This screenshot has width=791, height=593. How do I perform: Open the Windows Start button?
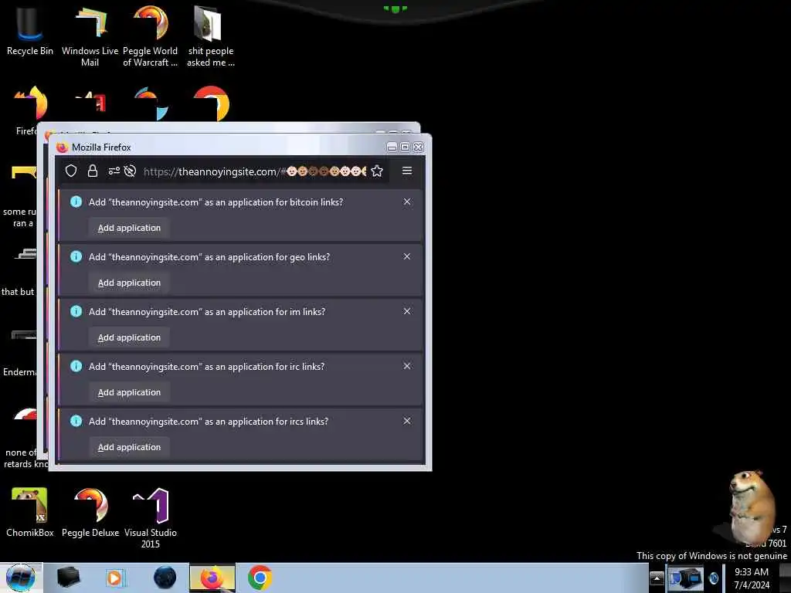[21, 578]
